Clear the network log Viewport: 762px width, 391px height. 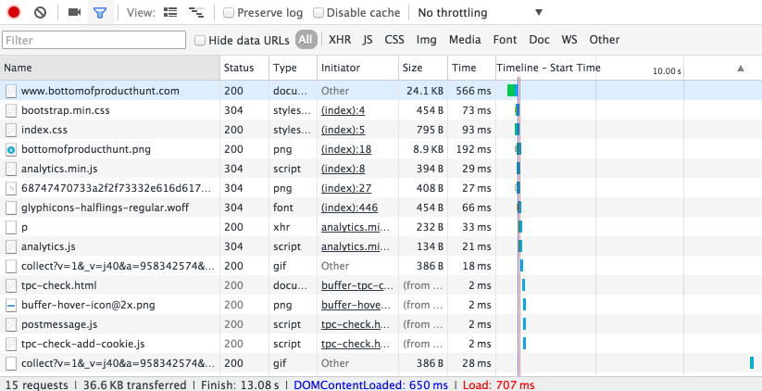pyautogui.click(x=41, y=12)
